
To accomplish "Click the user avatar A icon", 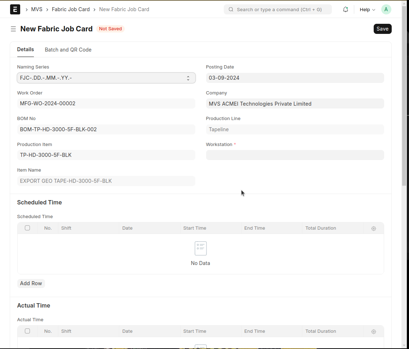I will click(x=386, y=9).
